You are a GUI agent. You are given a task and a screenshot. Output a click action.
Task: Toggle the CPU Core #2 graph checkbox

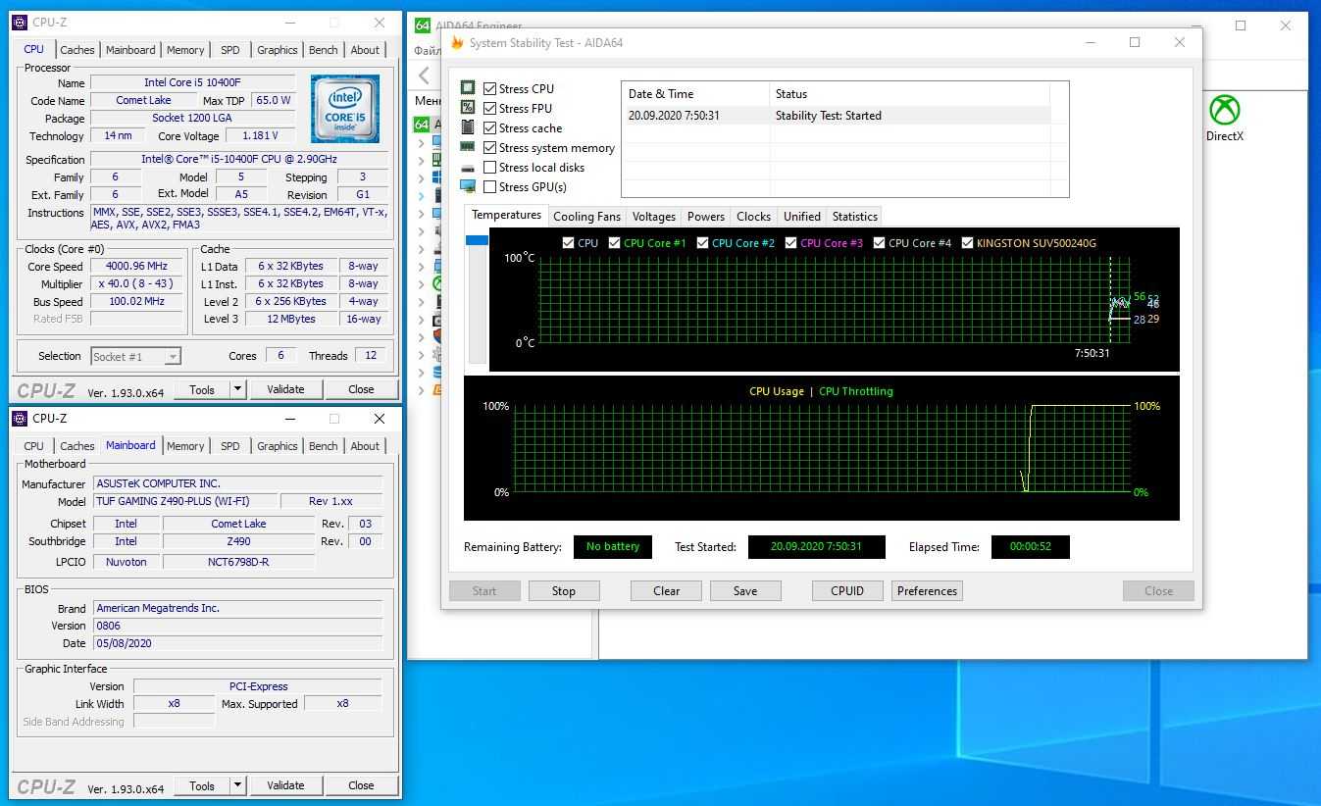point(702,243)
